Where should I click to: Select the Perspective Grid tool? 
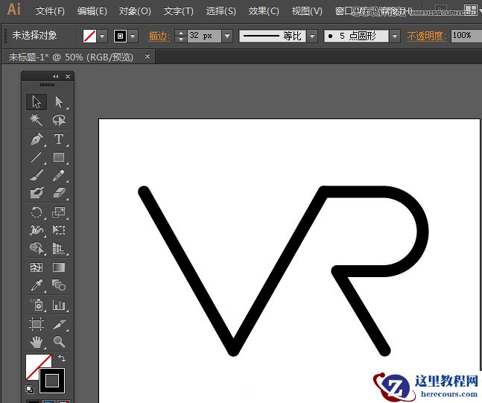coord(59,248)
